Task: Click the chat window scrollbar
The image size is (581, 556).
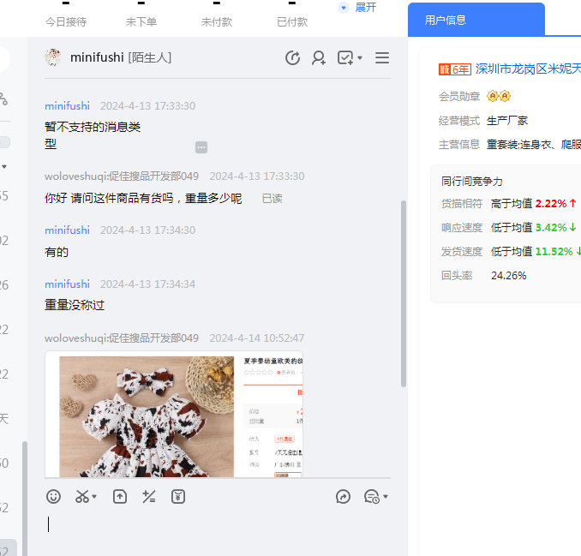Action: tap(403, 293)
